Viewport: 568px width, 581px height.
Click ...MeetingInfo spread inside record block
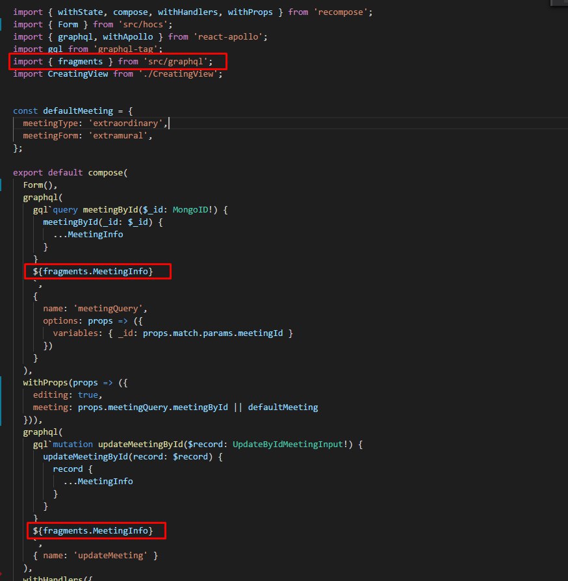[98, 482]
